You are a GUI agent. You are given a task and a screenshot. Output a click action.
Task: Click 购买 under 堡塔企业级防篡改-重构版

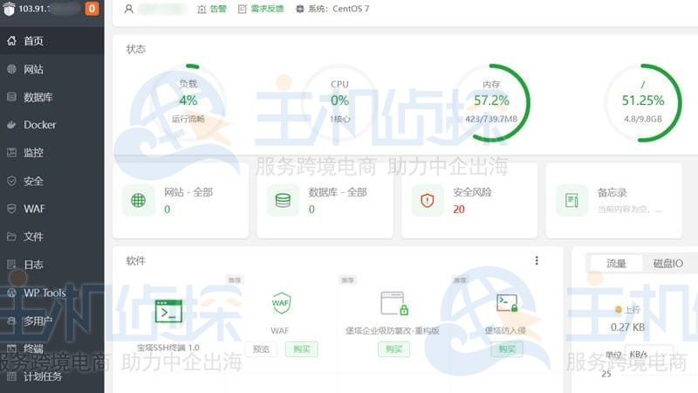click(393, 348)
